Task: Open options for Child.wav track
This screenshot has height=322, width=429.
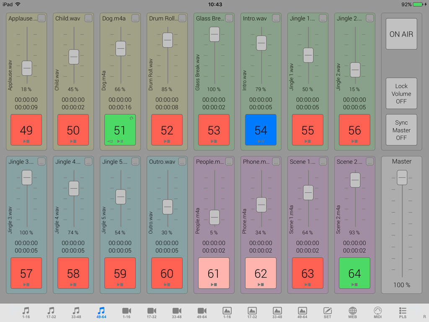Action: click(x=88, y=18)
